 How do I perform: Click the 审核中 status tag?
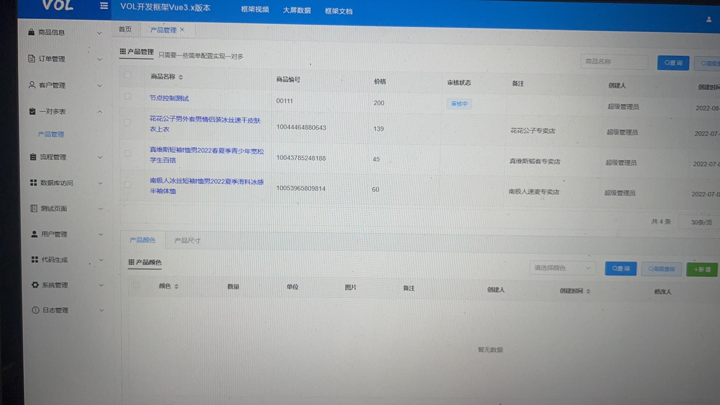point(459,104)
